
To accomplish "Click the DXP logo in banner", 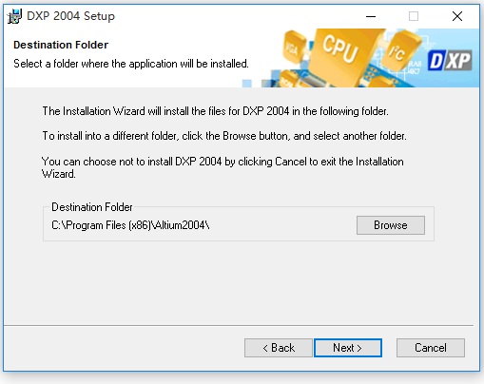I will click(450, 61).
